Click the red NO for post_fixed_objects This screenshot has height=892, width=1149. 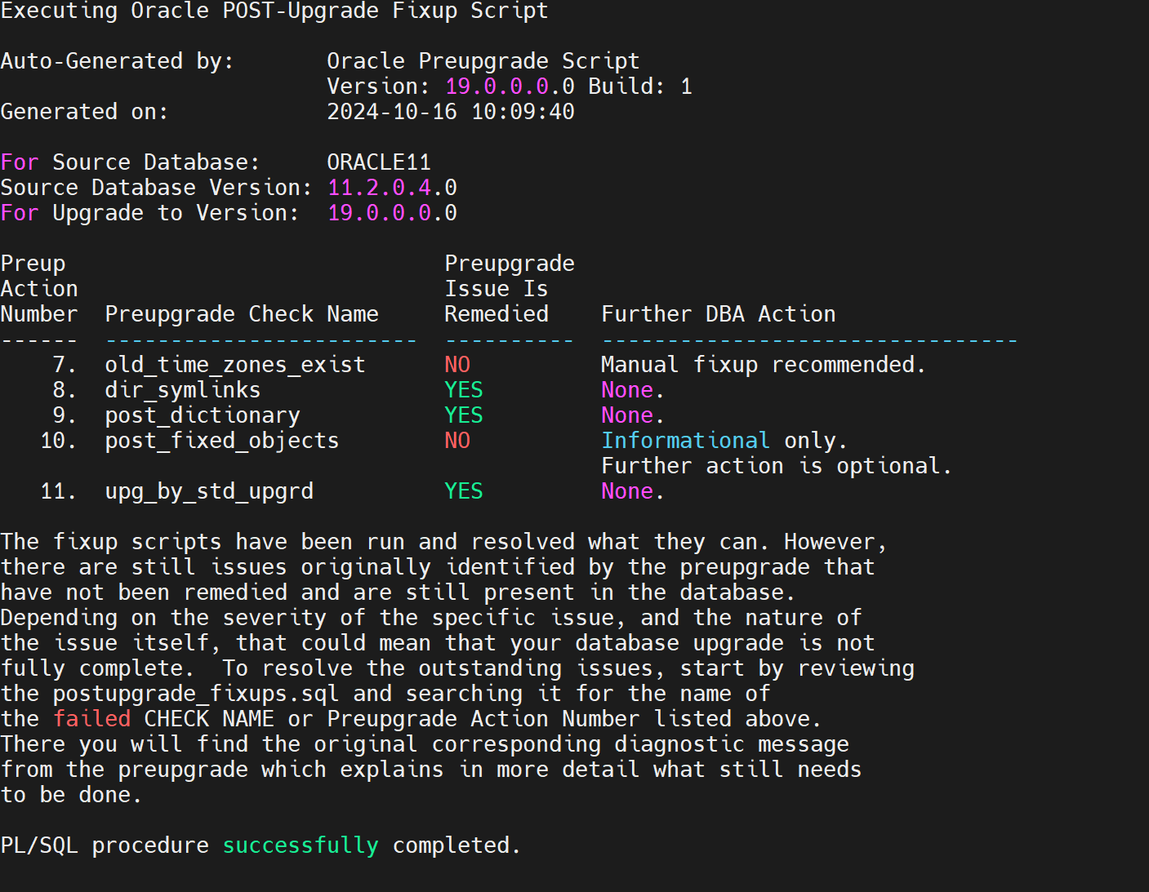click(x=457, y=441)
